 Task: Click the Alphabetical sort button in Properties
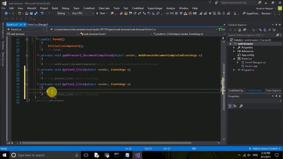point(235,106)
